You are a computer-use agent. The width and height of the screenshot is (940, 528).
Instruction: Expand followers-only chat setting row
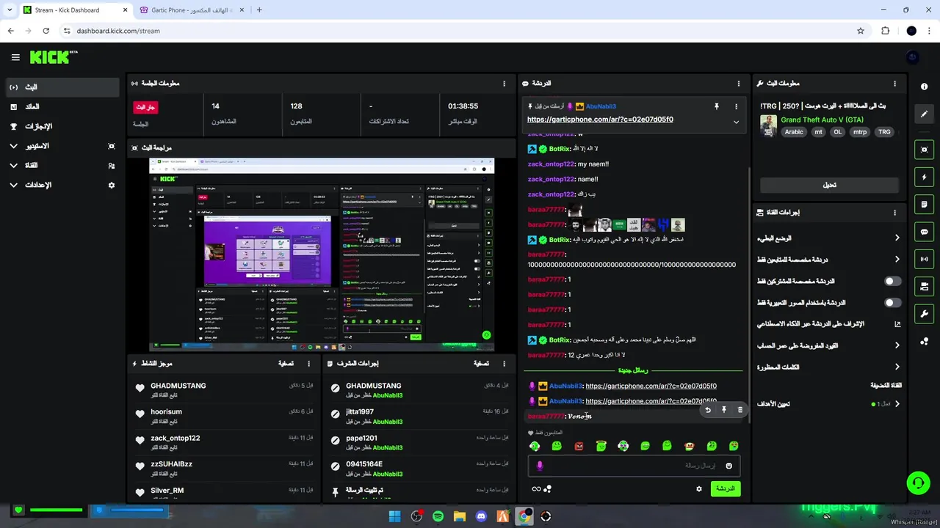(829, 259)
